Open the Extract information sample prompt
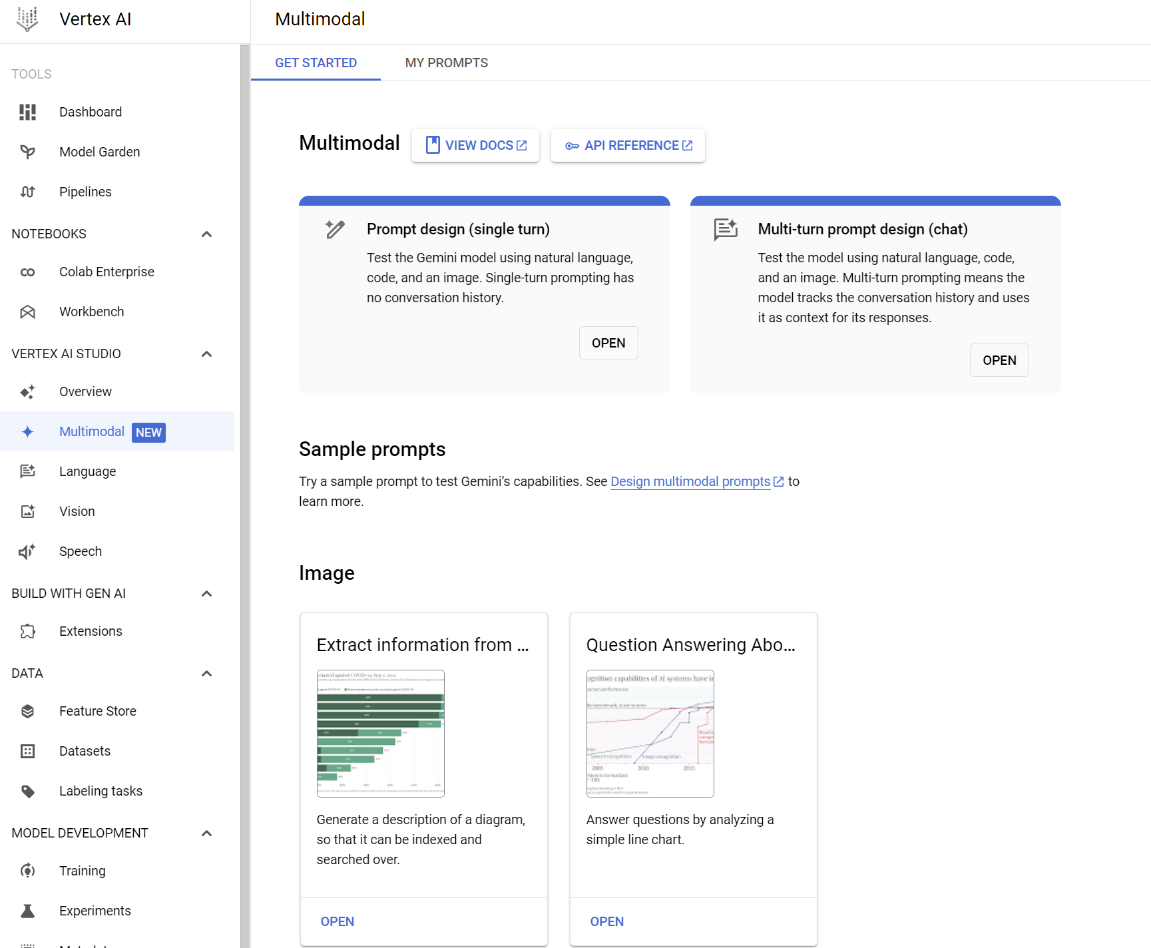 tap(338, 921)
